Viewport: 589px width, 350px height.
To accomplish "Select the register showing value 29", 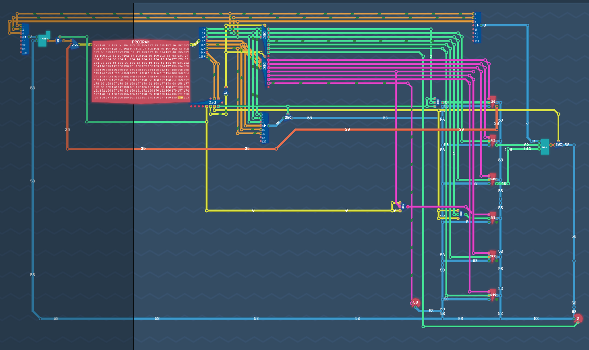I will coord(492,102).
